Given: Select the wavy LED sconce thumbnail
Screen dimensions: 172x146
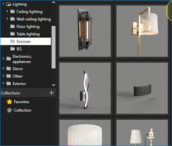Looking at the screenshot, I should coord(85,88).
